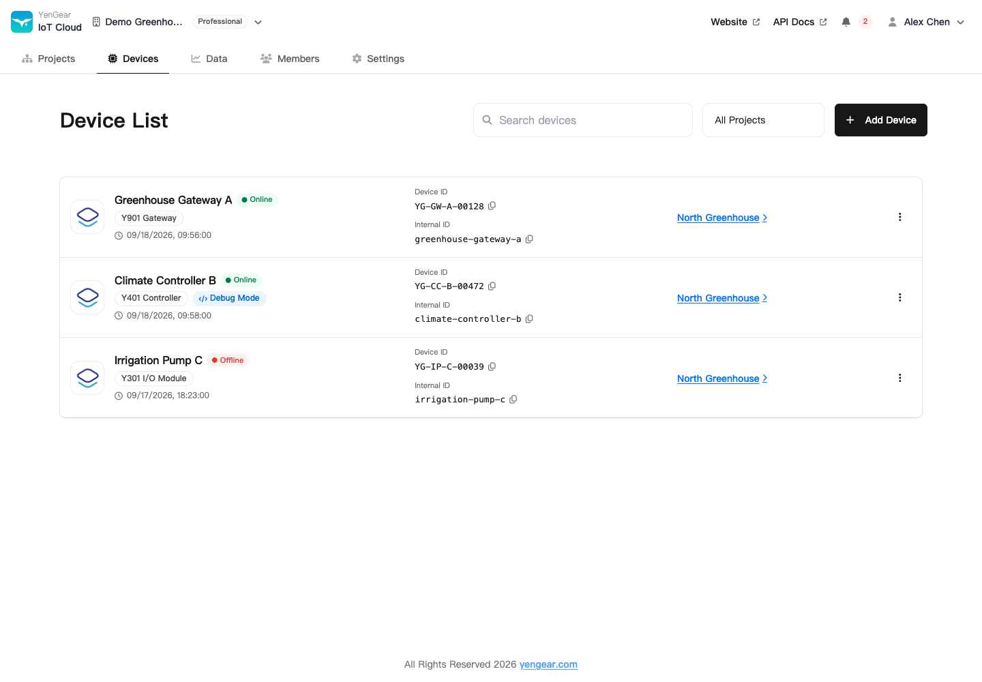Switch to the Settings tab
The width and height of the screenshot is (982, 682).
point(378,59)
